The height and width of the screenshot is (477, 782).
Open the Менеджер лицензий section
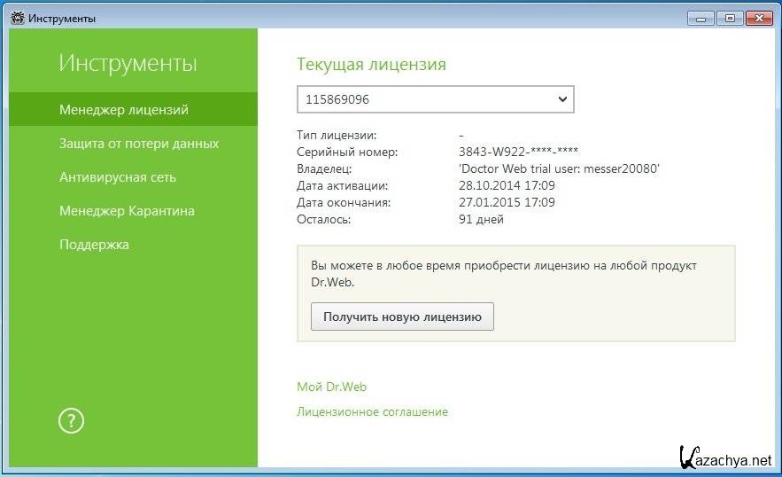click(x=124, y=110)
